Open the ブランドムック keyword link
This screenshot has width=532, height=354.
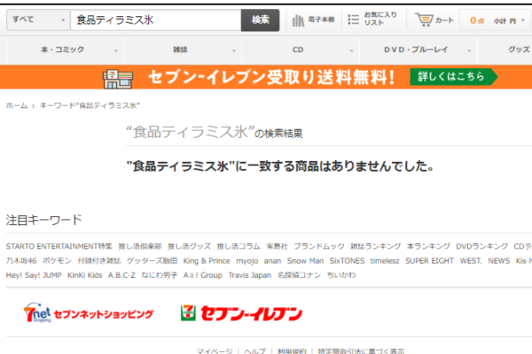319,246
